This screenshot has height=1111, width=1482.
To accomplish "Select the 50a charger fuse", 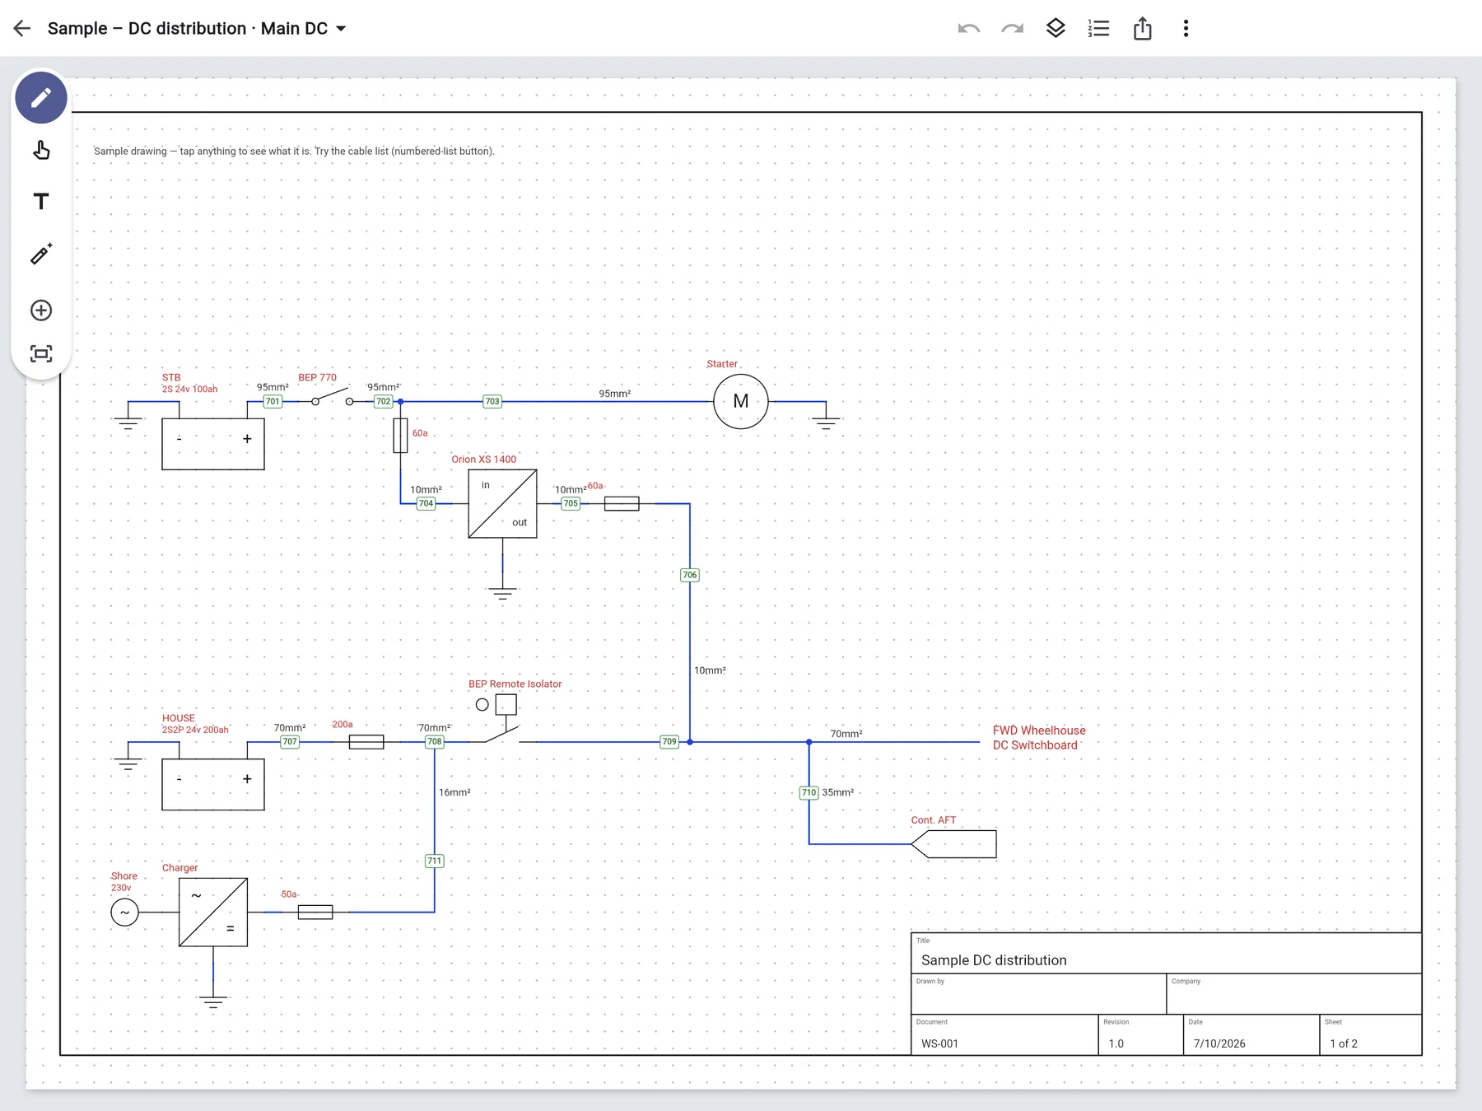I will coord(315,912).
